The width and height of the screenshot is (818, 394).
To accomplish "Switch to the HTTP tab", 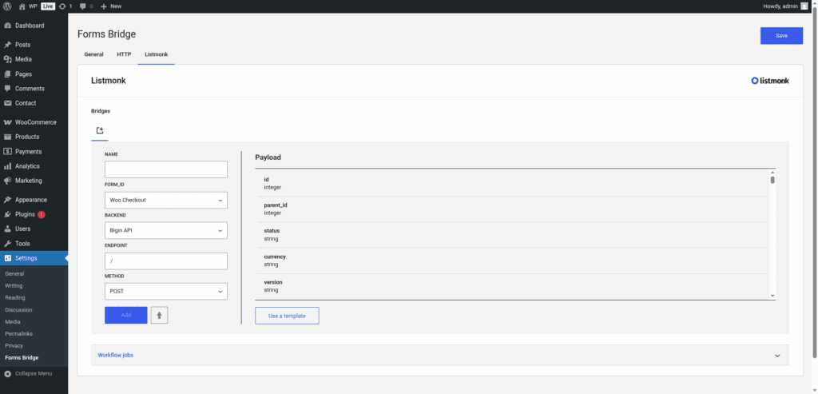I will 124,54.
